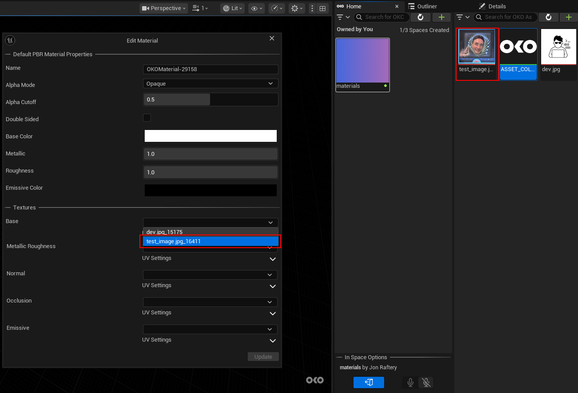Click the '1/3 Spaces Created' text

click(424, 30)
